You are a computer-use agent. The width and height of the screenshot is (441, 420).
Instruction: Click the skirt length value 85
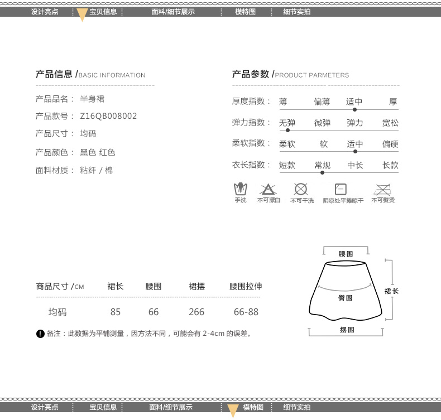(116, 312)
